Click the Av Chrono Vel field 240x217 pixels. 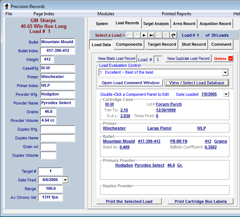[50, 197]
